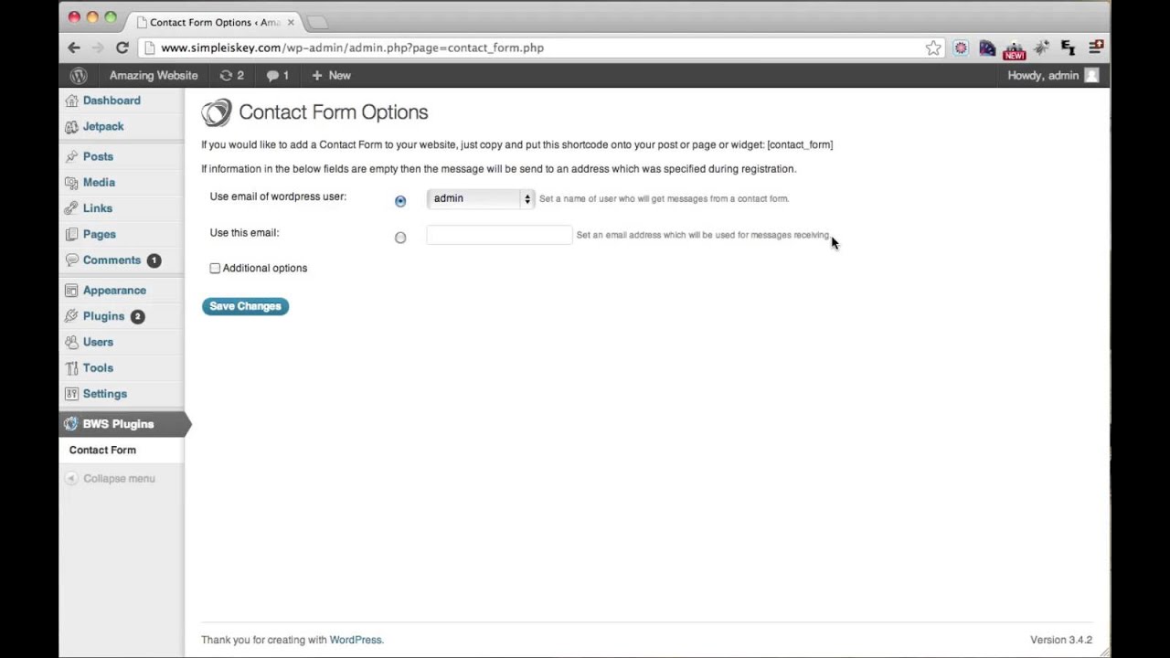Click the bug extension icon

(x=1041, y=48)
